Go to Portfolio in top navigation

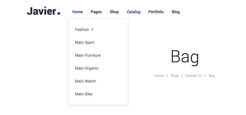[x=156, y=12]
